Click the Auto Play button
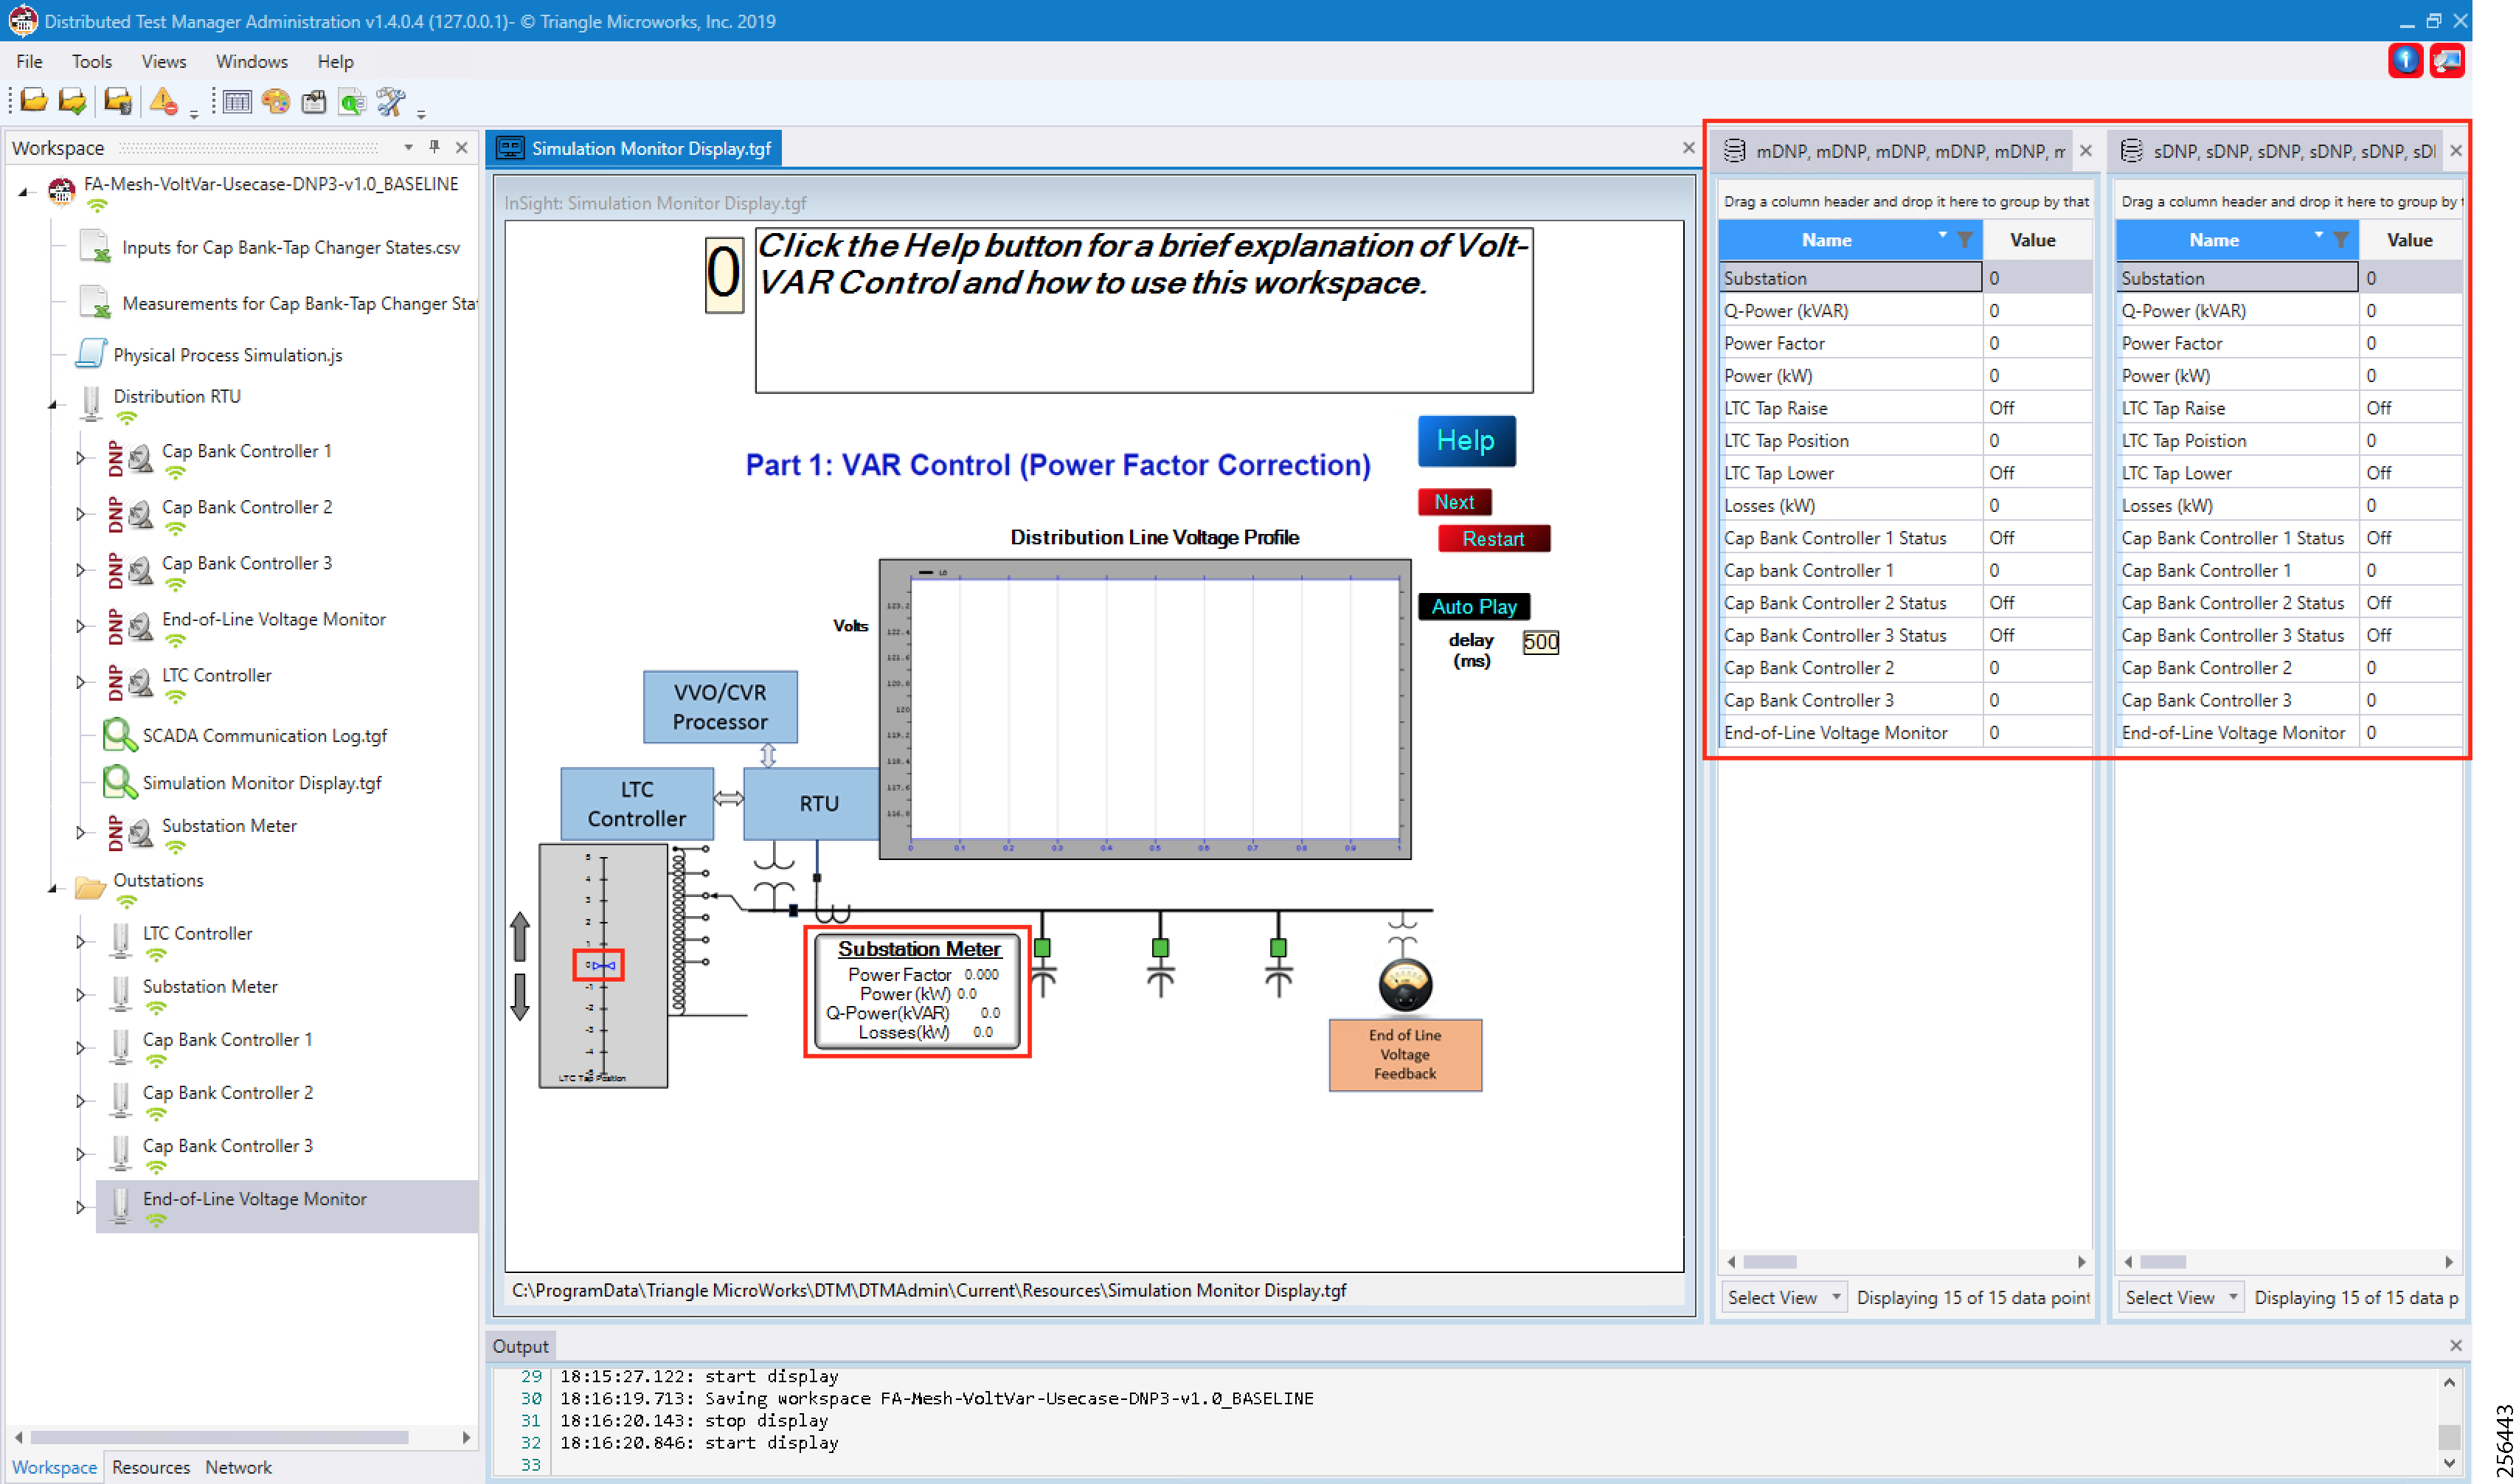The width and height of the screenshot is (2516, 1484). [x=1473, y=607]
